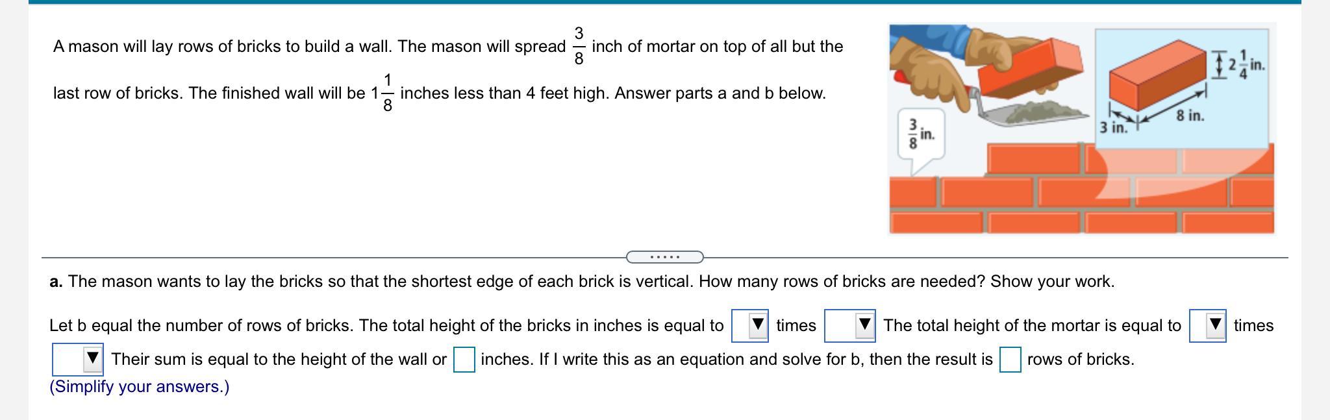
Task: Select the rows of bricks answer box
Action: click(x=1010, y=360)
